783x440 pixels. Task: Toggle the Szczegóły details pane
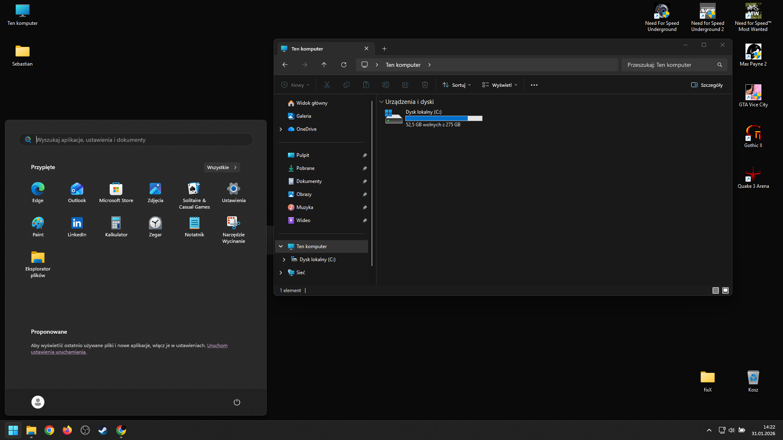707,85
